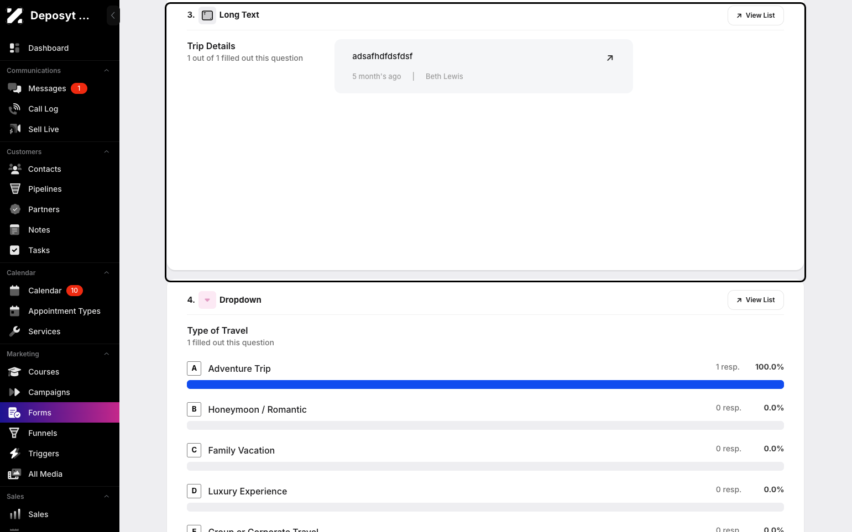Select option B letter box
The image size is (852, 532).
tap(194, 409)
